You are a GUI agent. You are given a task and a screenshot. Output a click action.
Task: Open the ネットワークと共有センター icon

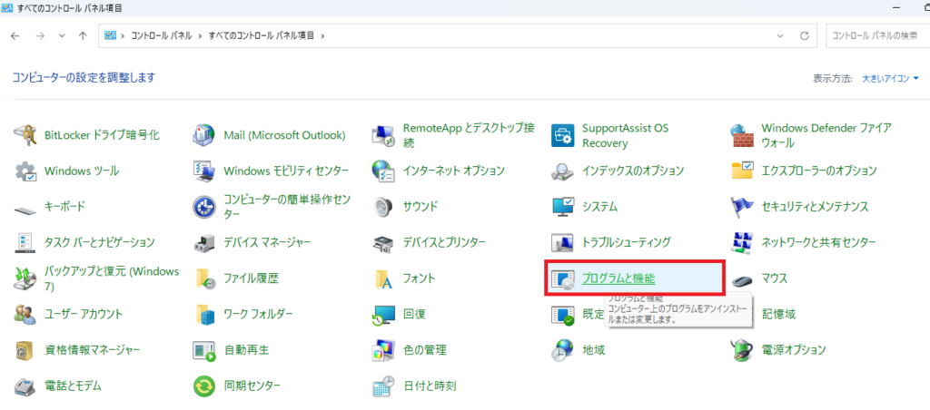pos(741,242)
